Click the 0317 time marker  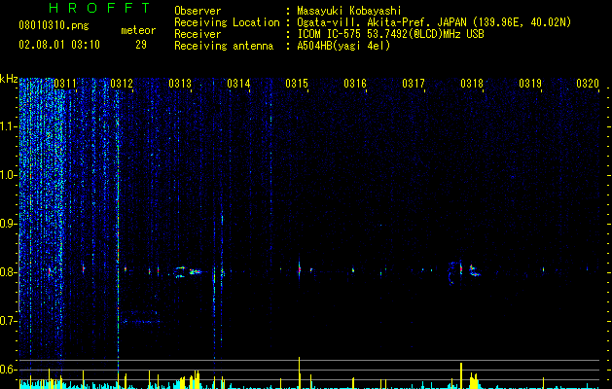pos(414,84)
